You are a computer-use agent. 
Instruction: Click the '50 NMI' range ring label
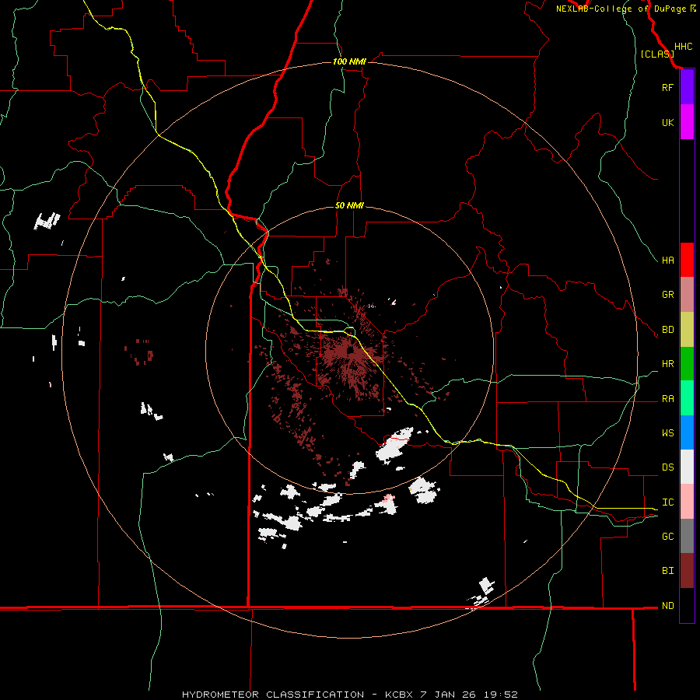tap(349, 206)
